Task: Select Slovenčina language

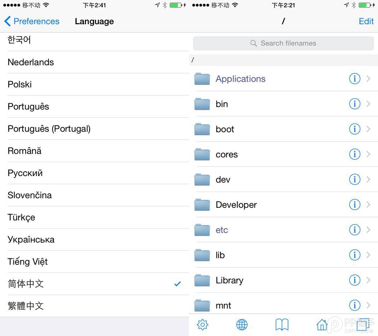Action: point(95,195)
